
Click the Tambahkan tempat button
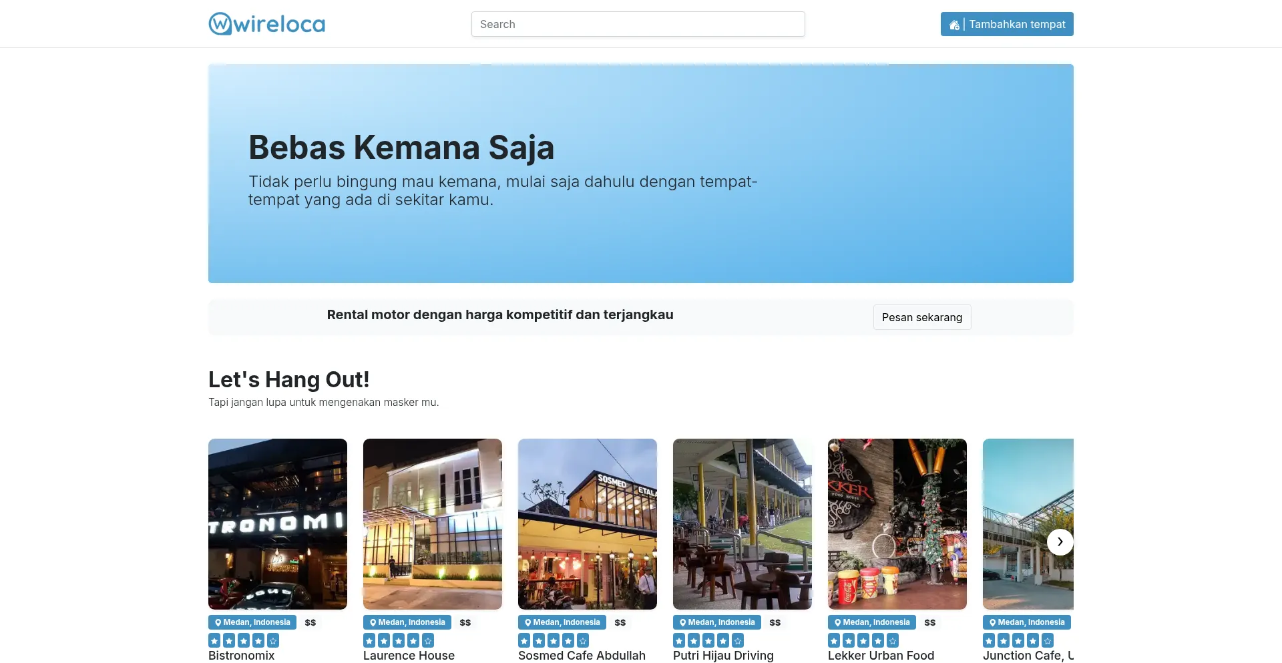tap(1007, 24)
